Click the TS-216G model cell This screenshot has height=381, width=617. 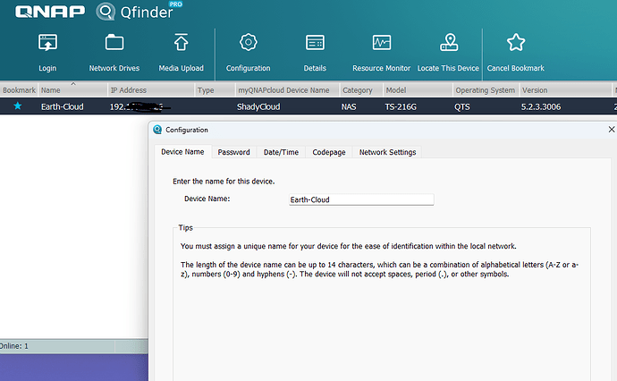pos(401,106)
